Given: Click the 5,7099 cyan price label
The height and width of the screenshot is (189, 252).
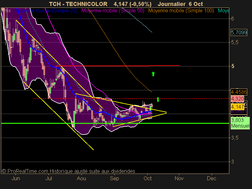Looking at the screenshot, I should tap(239, 33).
